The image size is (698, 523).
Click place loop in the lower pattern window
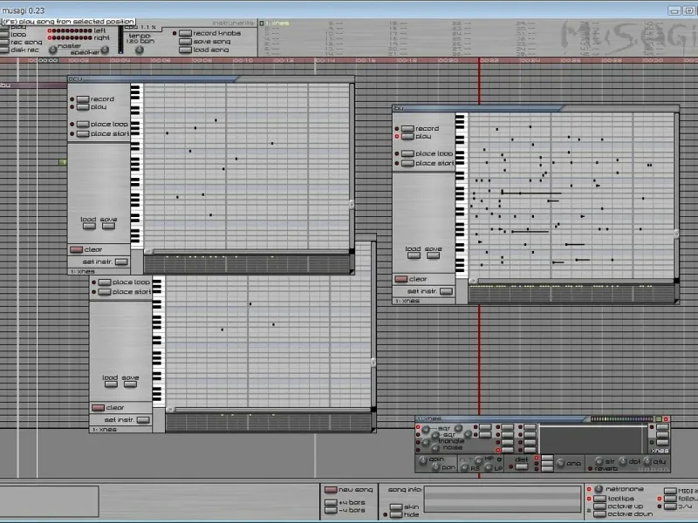point(105,282)
